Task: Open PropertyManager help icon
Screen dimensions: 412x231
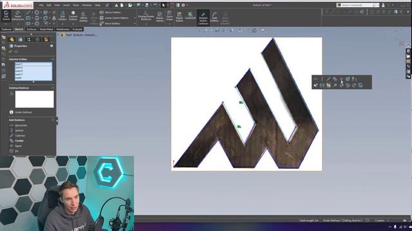Action: pos(51,46)
